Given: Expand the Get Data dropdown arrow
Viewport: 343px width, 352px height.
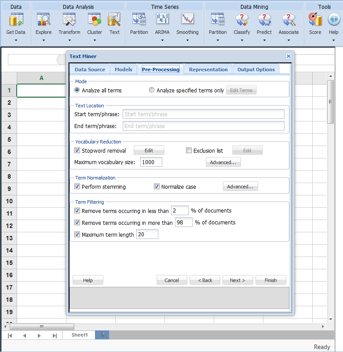Looking at the screenshot, I should 16,40.
